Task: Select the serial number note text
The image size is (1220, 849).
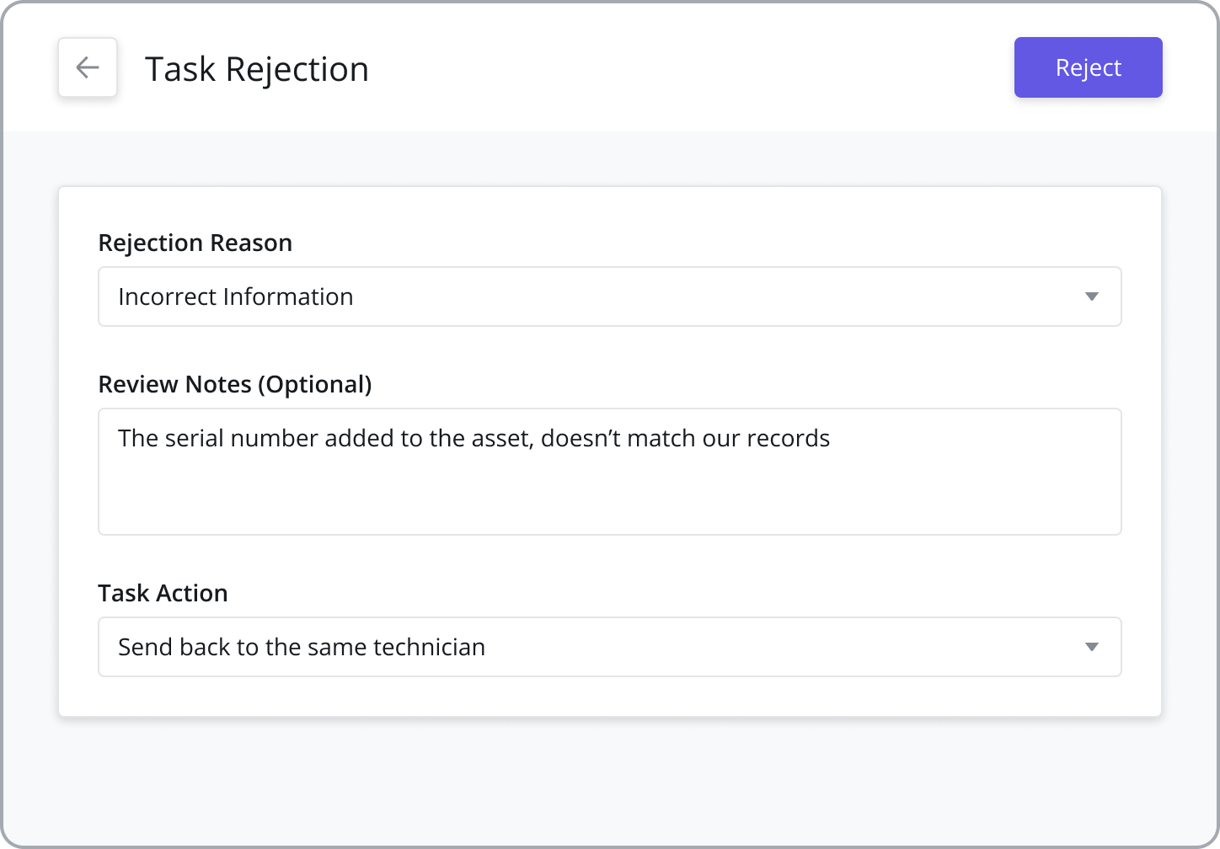Action: tap(474, 438)
